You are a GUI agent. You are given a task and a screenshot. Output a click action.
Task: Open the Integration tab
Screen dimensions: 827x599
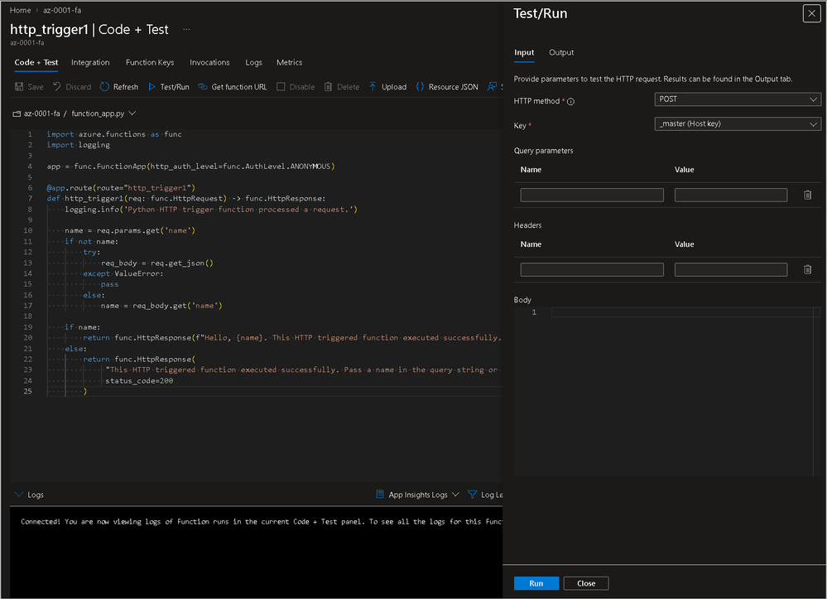point(90,62)
